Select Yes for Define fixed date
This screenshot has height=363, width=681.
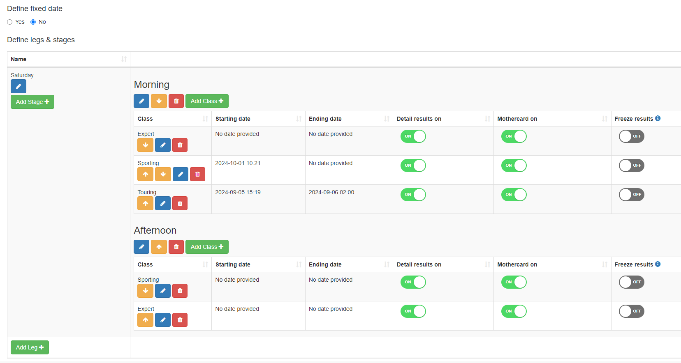click(10, 22)
